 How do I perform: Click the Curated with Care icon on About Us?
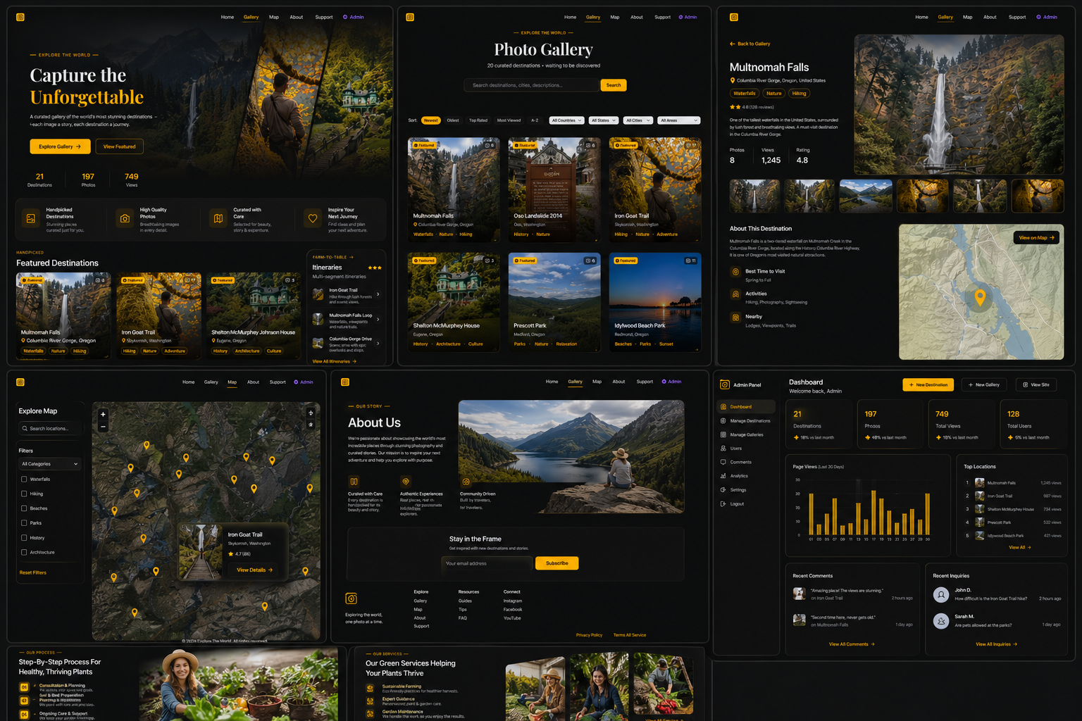pos(354,482)
